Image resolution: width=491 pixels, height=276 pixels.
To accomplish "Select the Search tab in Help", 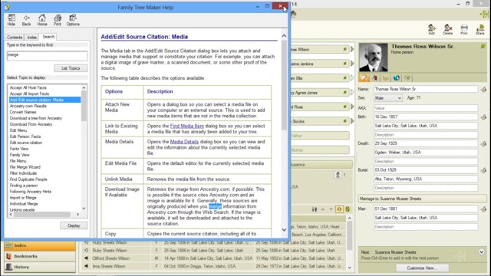I will [48, 37].
